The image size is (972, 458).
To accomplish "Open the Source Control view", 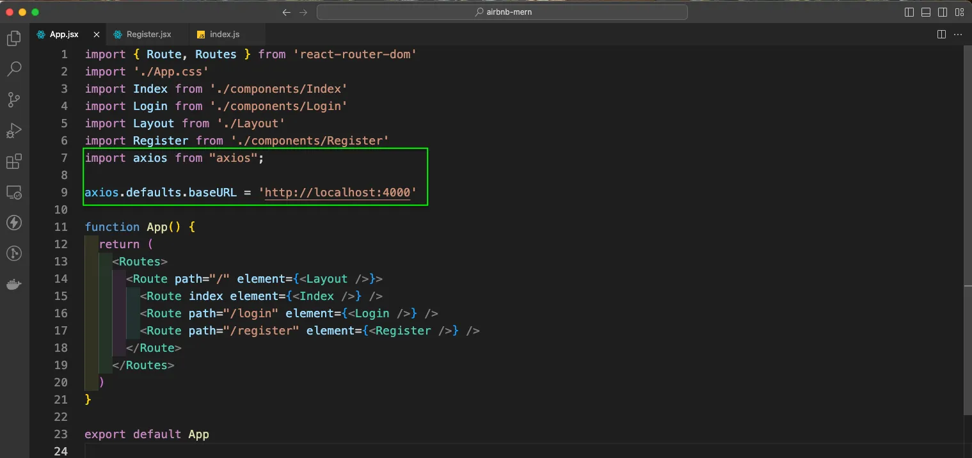I will [14, 100].
